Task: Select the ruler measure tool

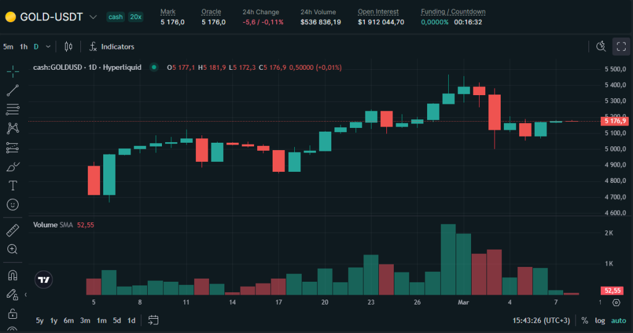Action: point(12,231)
